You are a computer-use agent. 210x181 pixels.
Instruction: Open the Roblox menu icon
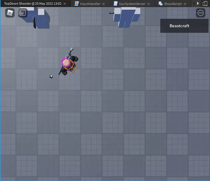tap(10, 13)
